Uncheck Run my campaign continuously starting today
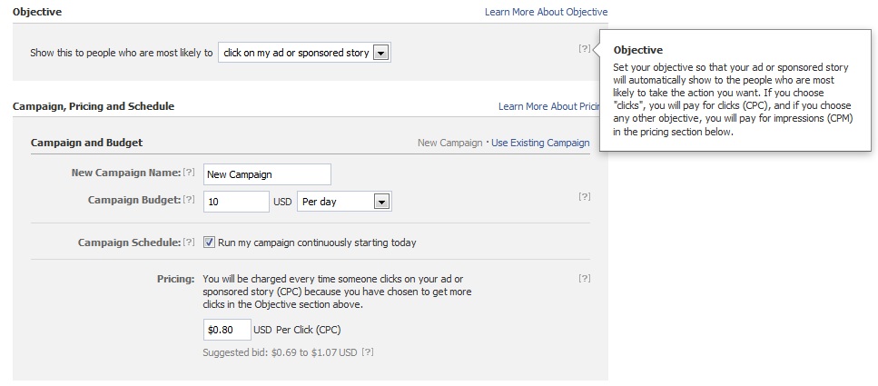This screenshot has height=386, width=878. [x=209, y=242]
